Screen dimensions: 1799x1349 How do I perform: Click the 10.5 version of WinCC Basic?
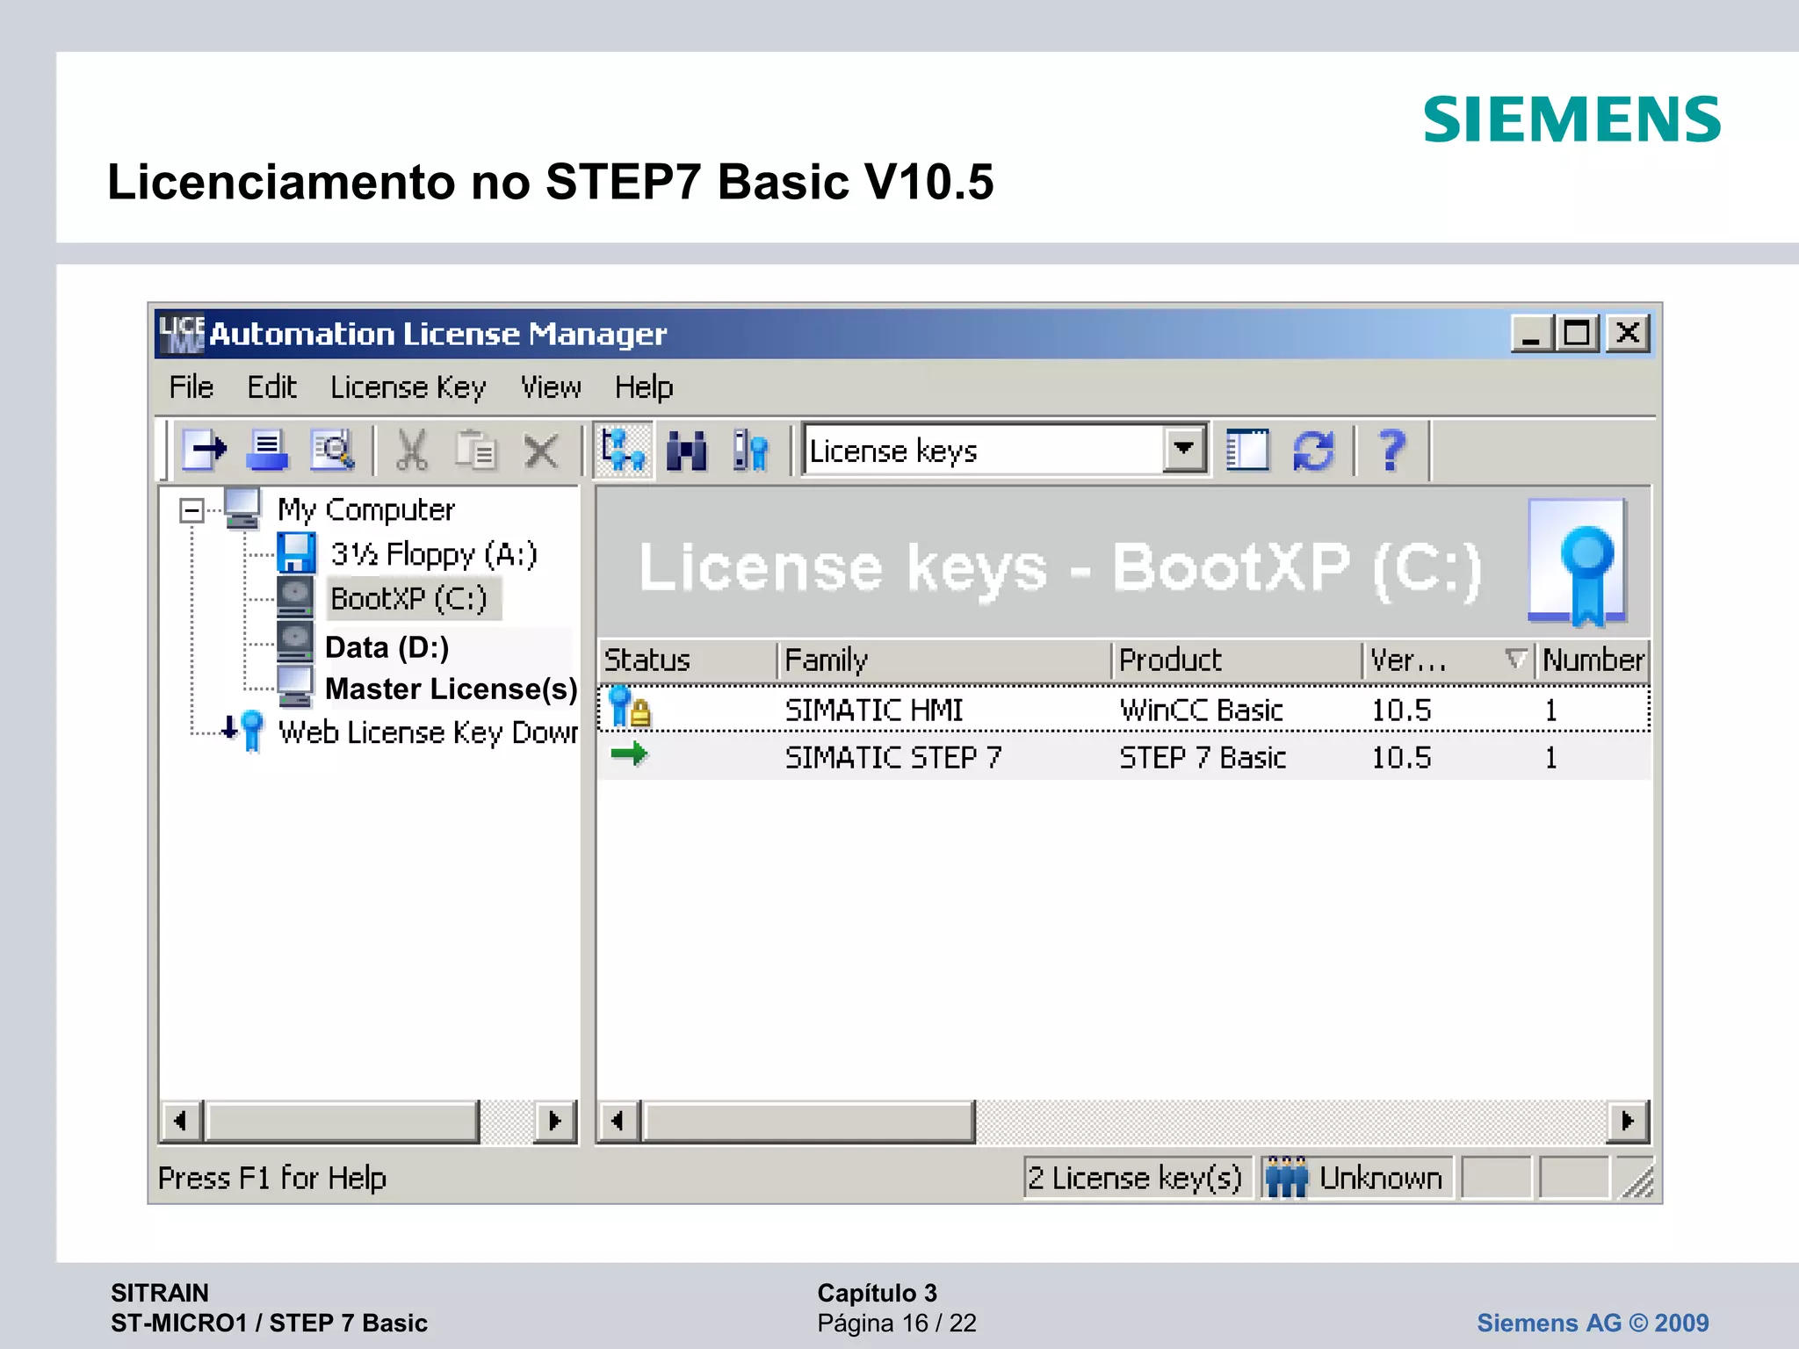tap(1401, 710)
